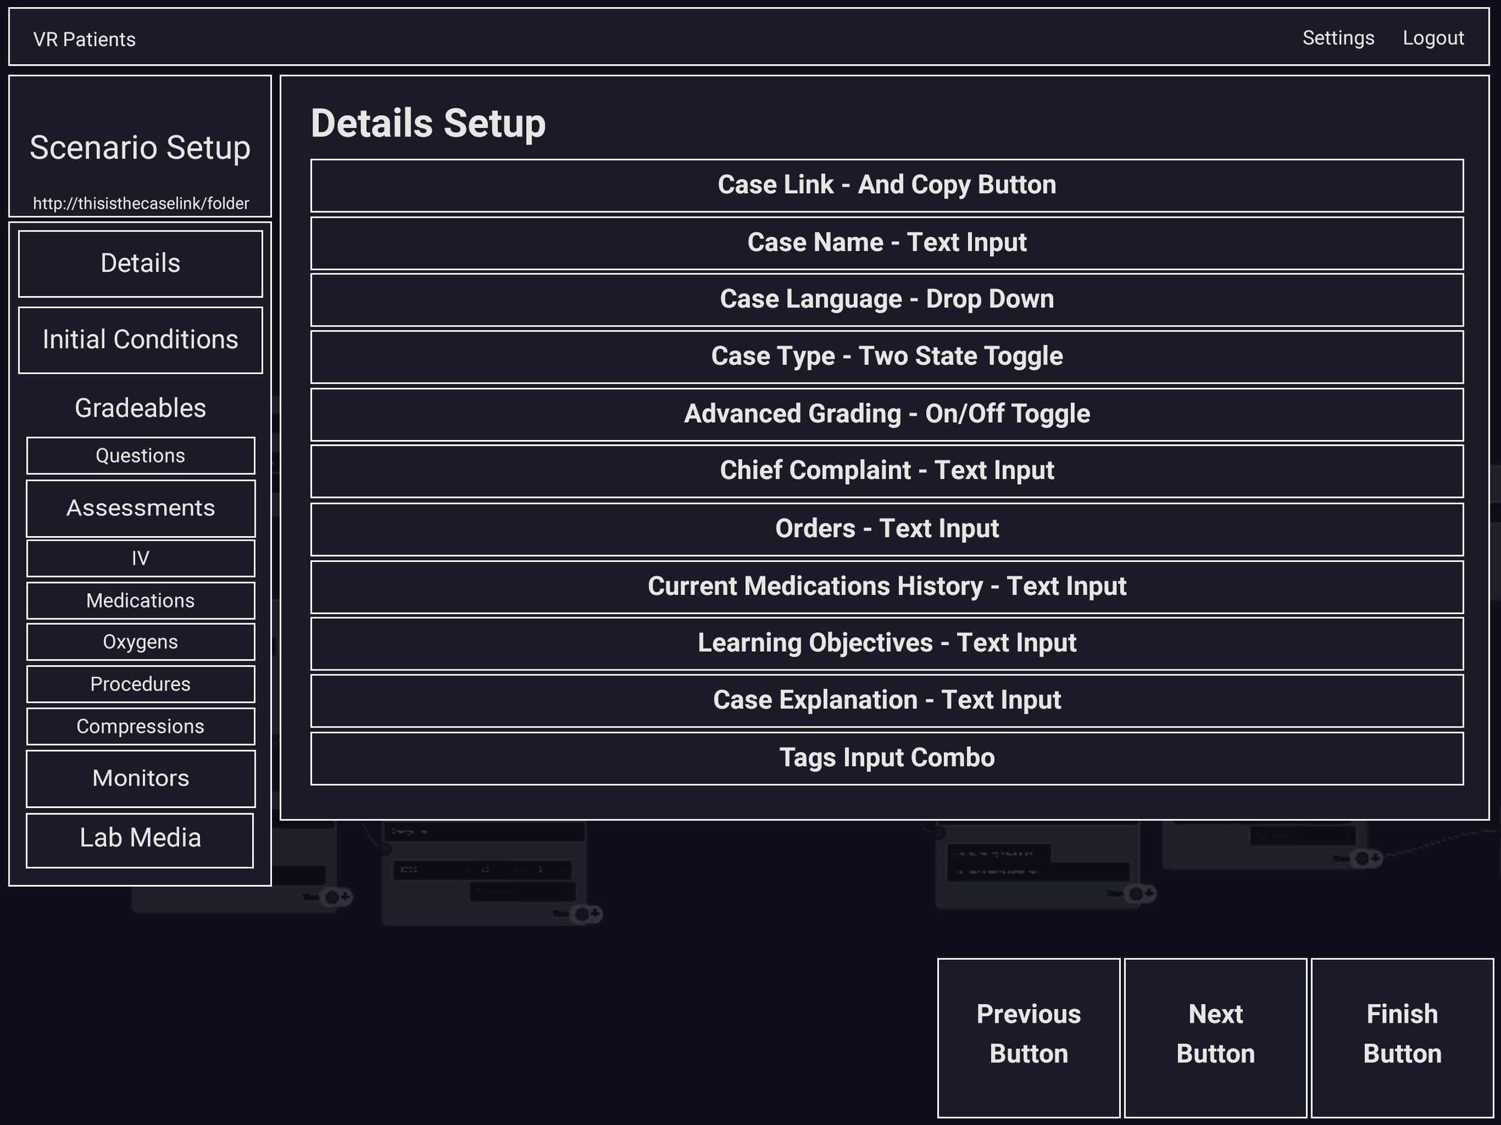The height and width of the screenshot is (1125, 1501).
Task: Select Oxygens sidebar entry
Action: [x=140, y=642]
